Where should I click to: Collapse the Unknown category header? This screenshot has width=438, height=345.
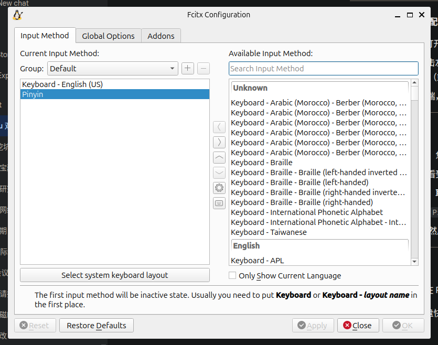[319, 88]
